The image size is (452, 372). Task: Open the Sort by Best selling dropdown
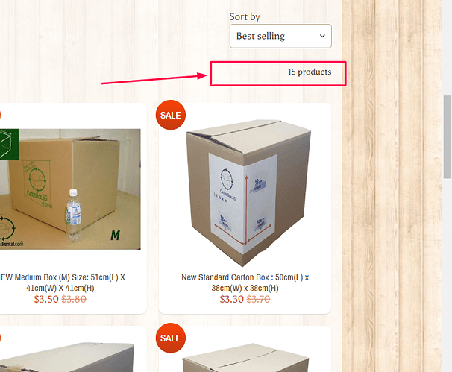(x=280, y=36)
